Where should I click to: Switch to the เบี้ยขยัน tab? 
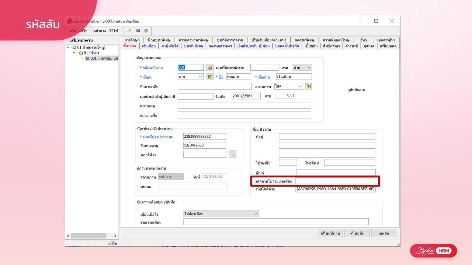click(x=311, y=46)
